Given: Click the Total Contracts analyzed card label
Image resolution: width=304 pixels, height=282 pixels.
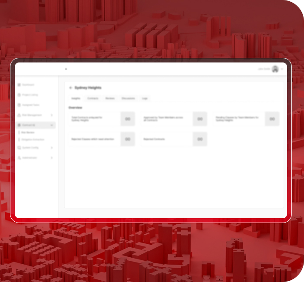Looking at the screenshot, I should click(x=87, y=119).
